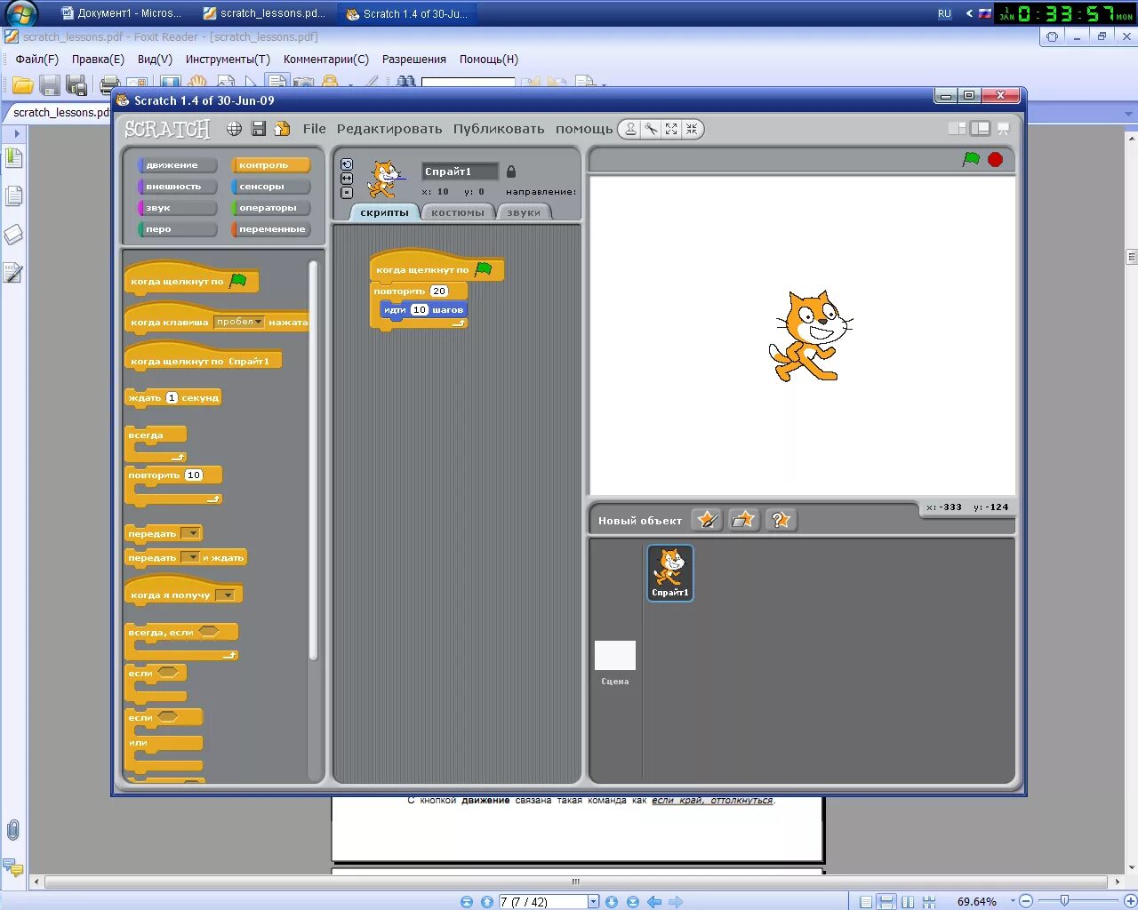Toggle the sprite lock padlock icon
This screenshot has height=910, width=1138.
pyautogui.click(x=511, y=172)
